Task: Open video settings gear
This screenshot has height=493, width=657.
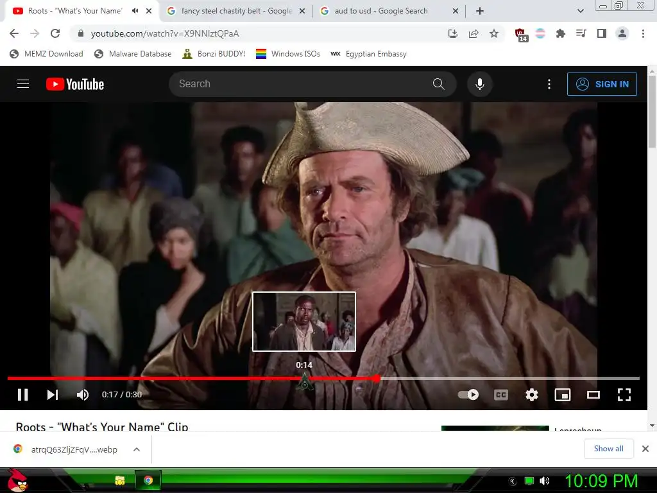Action: (532, 395)
